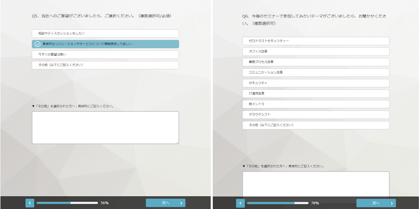Click the 56% progress bar
Viewport: 419px width, 209px height.
point(67,203)
